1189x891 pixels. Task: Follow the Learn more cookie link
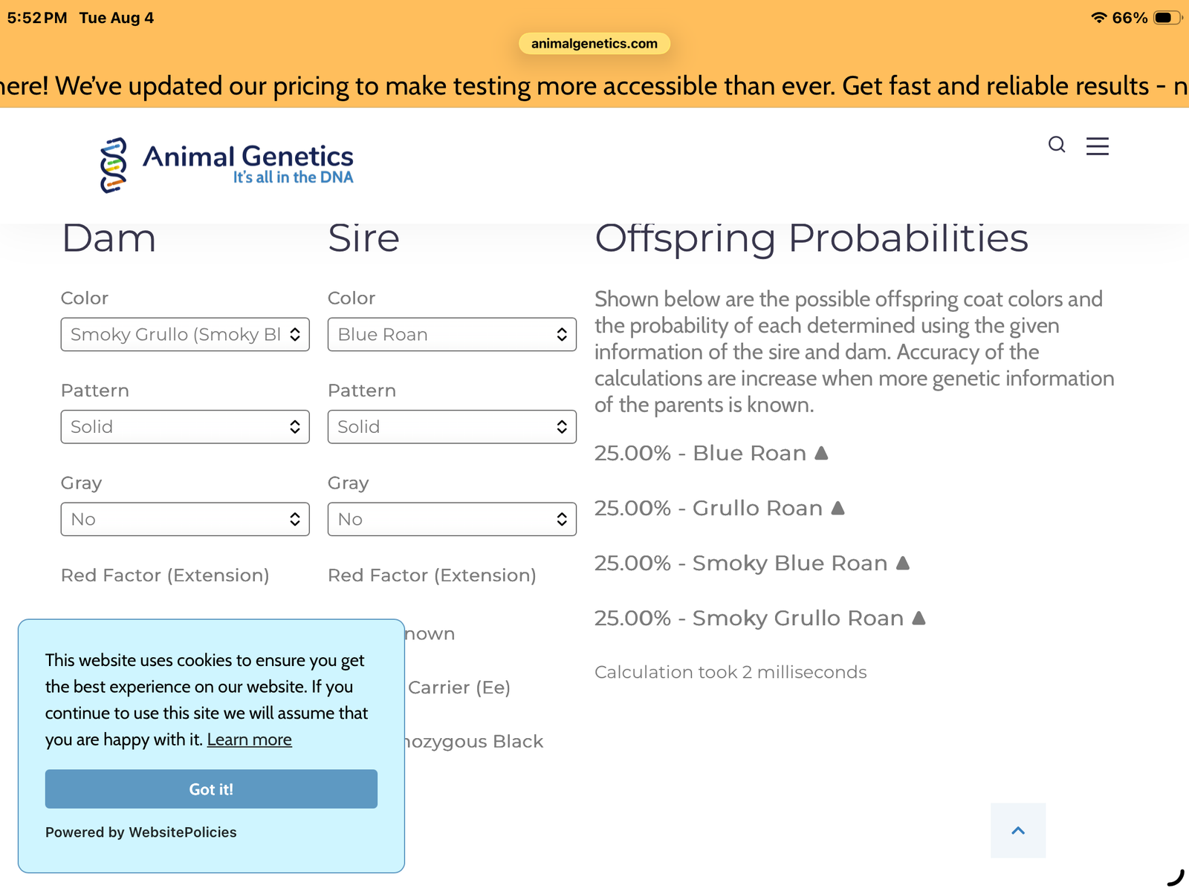pos(249,740)
